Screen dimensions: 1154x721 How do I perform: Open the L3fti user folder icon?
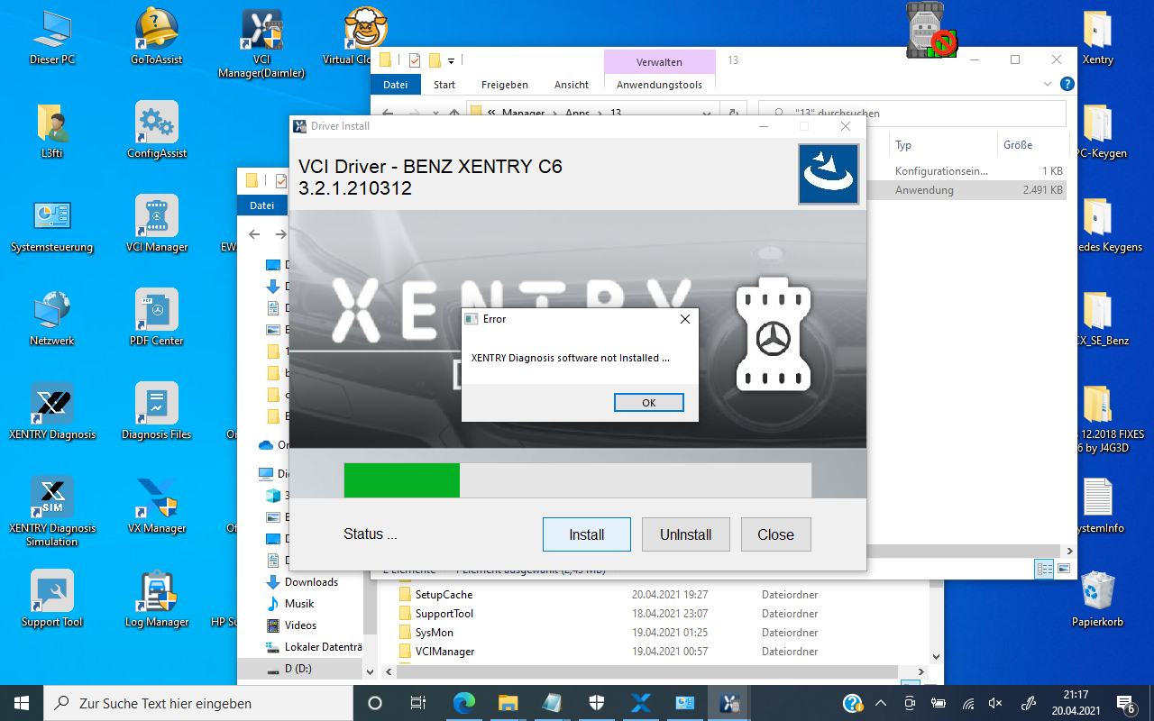tap(52, 130)
